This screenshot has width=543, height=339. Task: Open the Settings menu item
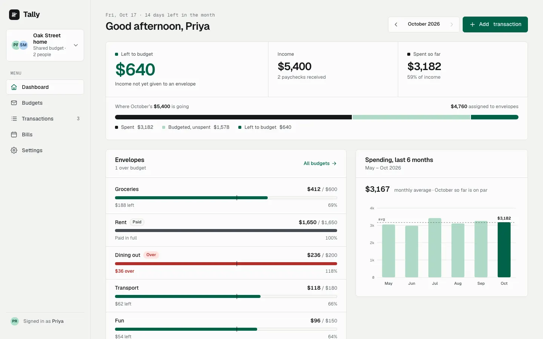click(45, 150)
